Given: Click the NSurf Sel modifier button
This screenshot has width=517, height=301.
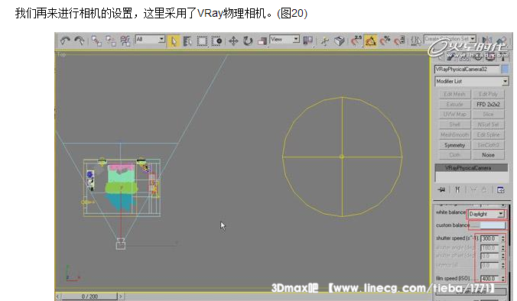Looking at the screenshot, I should [x=488, y=125].
